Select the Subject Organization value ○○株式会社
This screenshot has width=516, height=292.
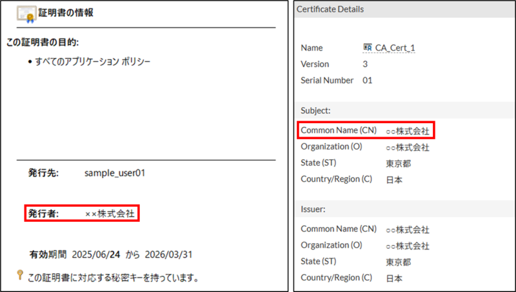[x=408, y=148]
